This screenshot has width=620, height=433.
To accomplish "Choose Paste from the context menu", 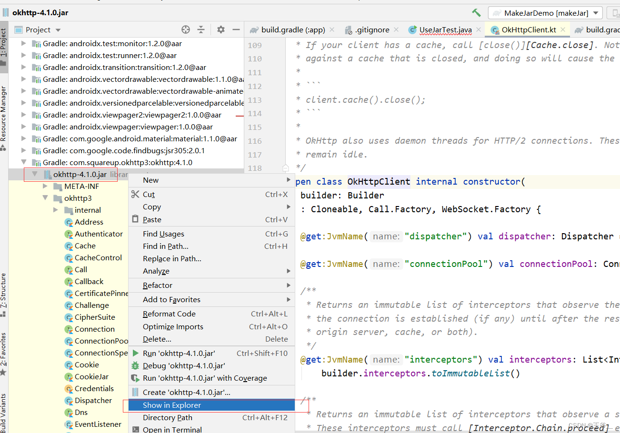I will pos(211,219).
